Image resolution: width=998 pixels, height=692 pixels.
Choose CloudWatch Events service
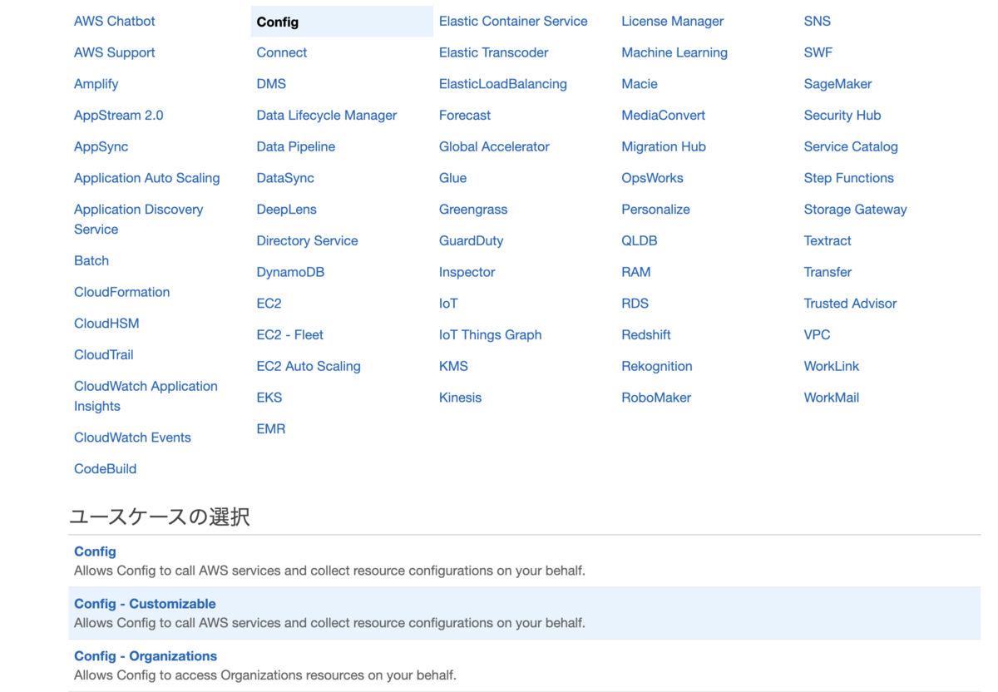(132, 437)
